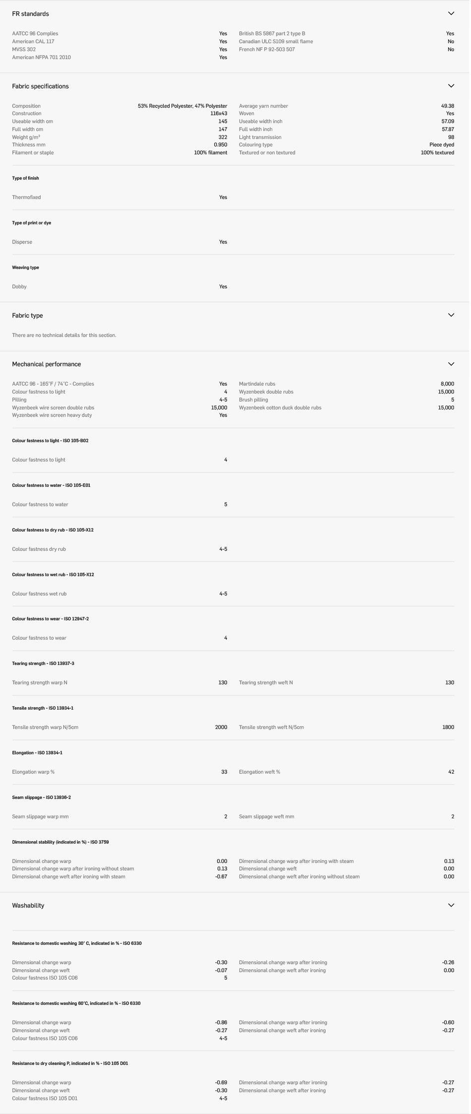Click the Martindale rubs label

pos(257,384)
